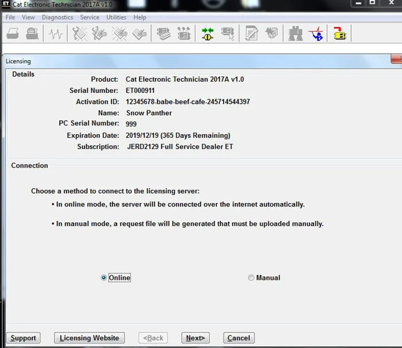The image size is (402, 348).
Task: Open the Calibrations toolbar icon
Action: (272, 33)
